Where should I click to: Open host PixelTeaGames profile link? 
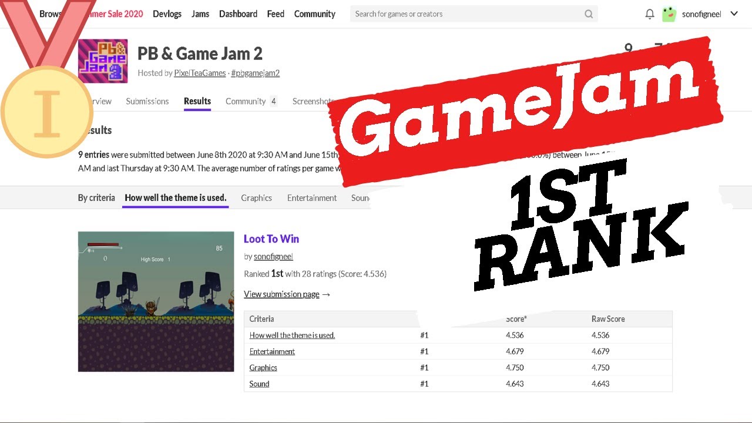point(200,73)
